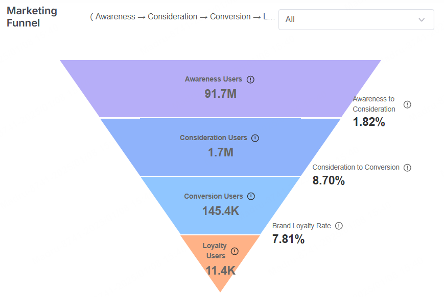Image resolution: width=444 pixels, height=297 pixels.
Task: Click the Consideration to Conversion info icon
Action: pos(407,168)
